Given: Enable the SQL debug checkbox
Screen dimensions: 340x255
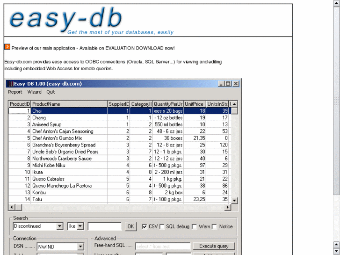Looking at the screenshot, I should pos(162,226).
